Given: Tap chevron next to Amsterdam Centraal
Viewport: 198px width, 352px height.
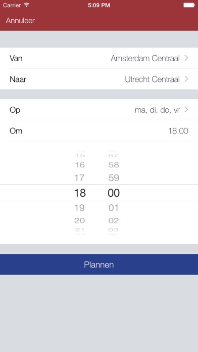Looking at the screenshot, I should 186,58.
